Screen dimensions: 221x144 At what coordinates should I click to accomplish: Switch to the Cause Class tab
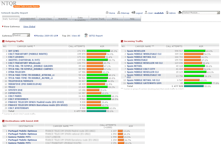(x=46, y=19)
